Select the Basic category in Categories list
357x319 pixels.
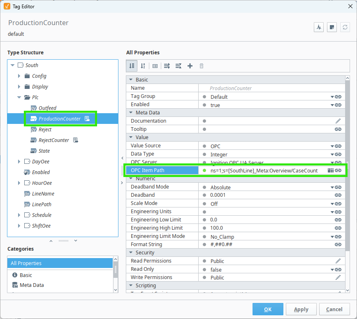(26, 275)
